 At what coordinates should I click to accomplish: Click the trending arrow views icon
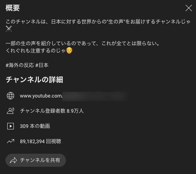[11, 141]
